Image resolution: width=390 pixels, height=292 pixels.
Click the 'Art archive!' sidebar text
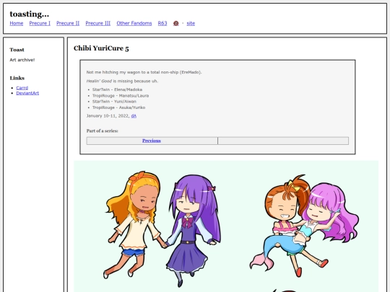[22, 60]
